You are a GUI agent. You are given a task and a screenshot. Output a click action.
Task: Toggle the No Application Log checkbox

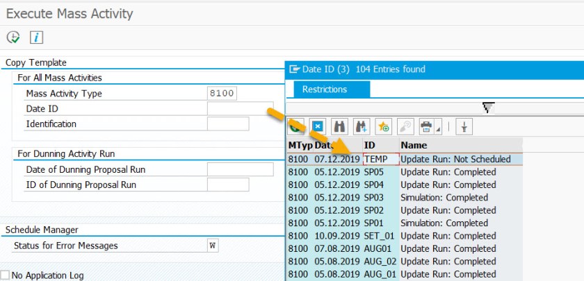[6, 275]
